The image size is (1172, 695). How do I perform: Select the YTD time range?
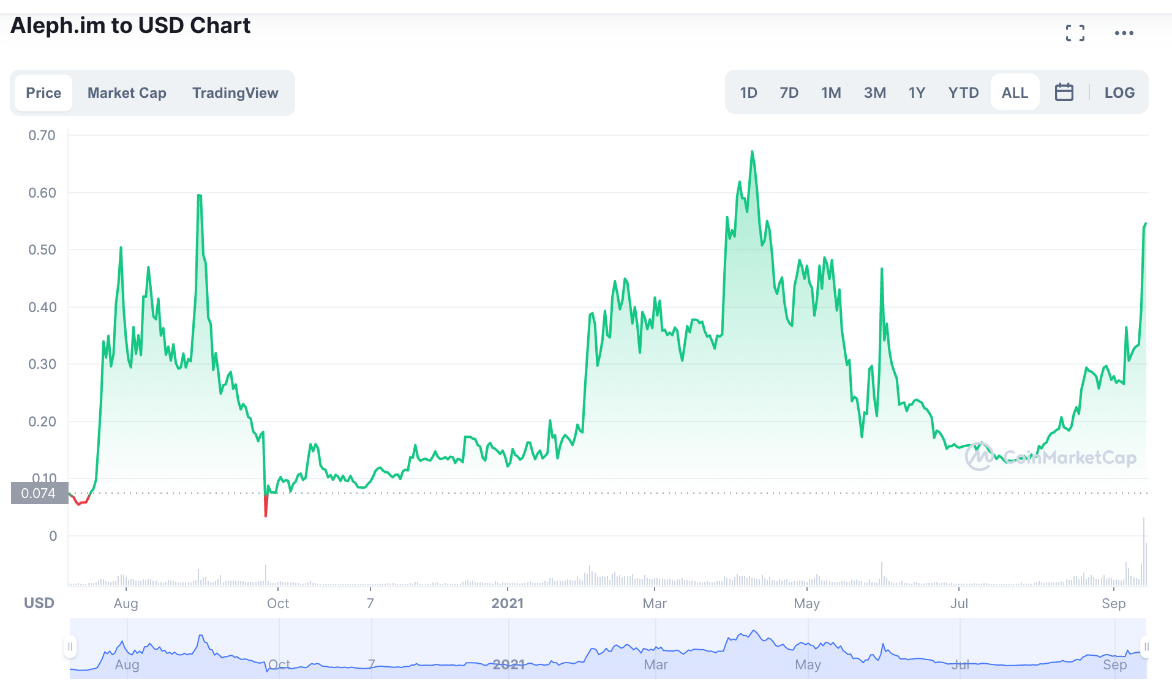point(963,93)
